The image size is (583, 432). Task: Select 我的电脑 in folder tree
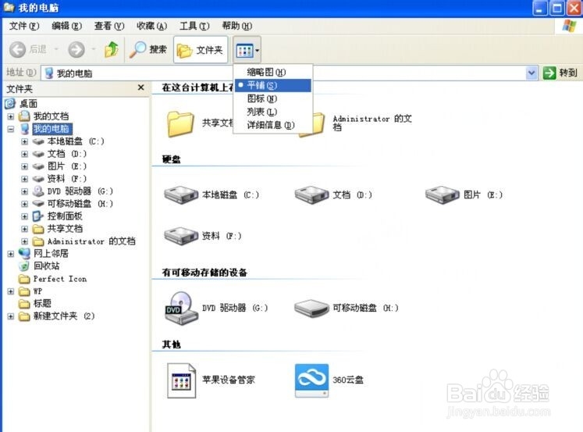click(x=52, y=129)
